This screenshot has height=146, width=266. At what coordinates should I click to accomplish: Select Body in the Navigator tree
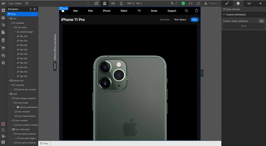[x=22, y=14]
